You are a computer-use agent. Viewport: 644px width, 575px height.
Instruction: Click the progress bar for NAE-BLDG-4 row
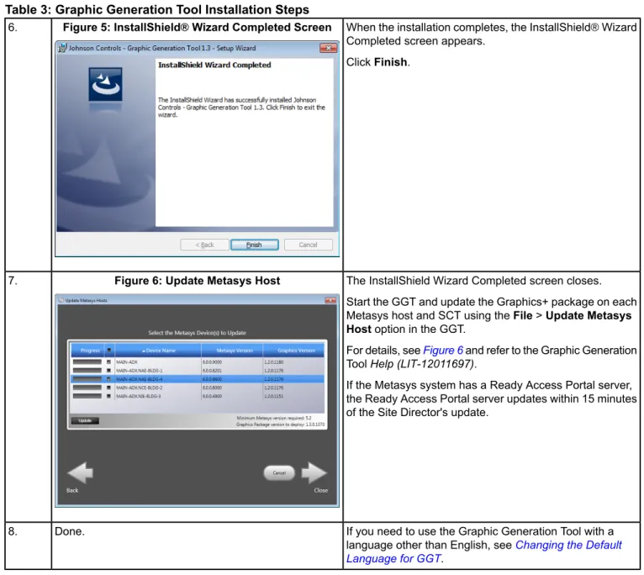87,379
